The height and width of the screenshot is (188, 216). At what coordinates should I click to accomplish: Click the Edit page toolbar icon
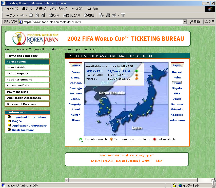pos(114,15)
